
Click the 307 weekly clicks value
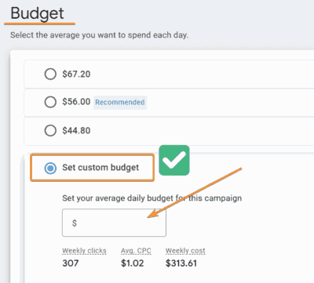tap(71, 263)
